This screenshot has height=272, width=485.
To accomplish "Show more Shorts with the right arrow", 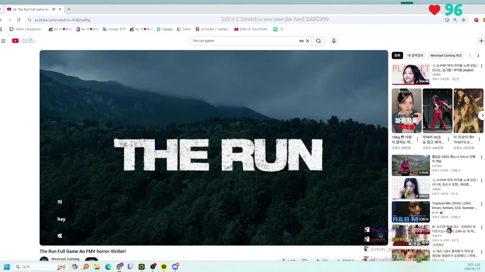I will coord(482,116).
